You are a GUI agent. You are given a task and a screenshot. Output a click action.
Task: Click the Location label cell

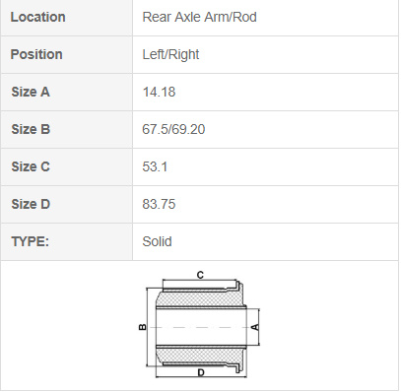coord(66,18)
